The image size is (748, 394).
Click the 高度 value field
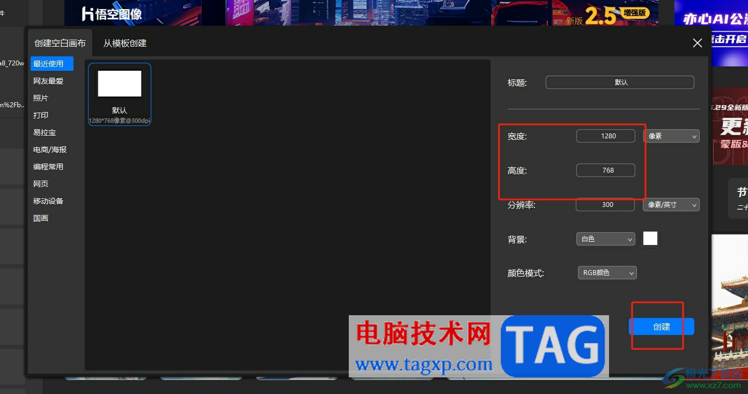pos(606,170)
